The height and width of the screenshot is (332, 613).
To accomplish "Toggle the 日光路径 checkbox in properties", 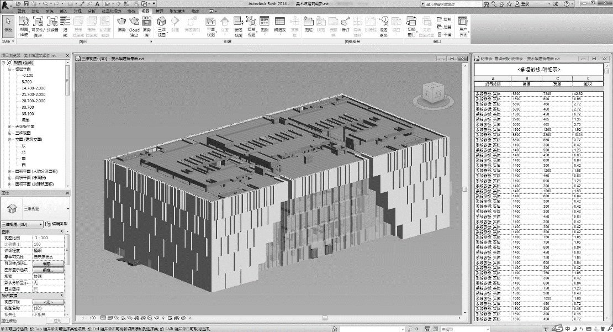I will click(x=35, y=289).
